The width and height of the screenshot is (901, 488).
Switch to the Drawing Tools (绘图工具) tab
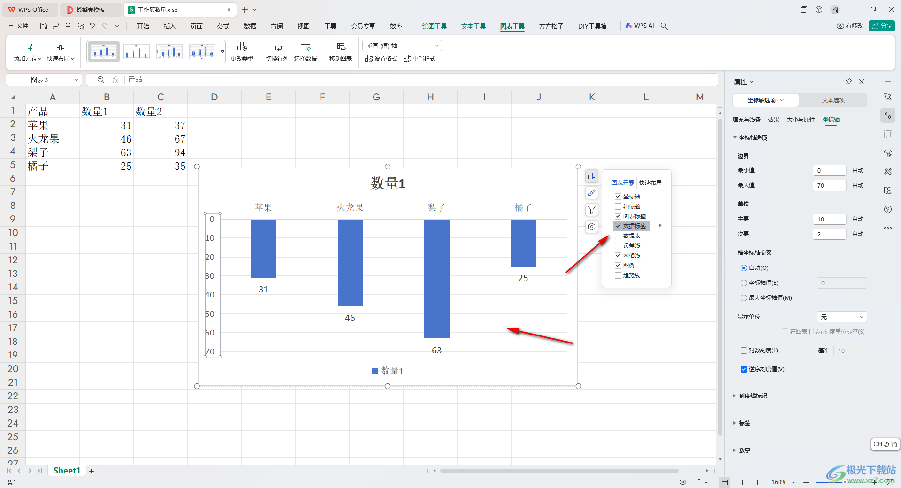pyautogui.click(x=435, y=26)
